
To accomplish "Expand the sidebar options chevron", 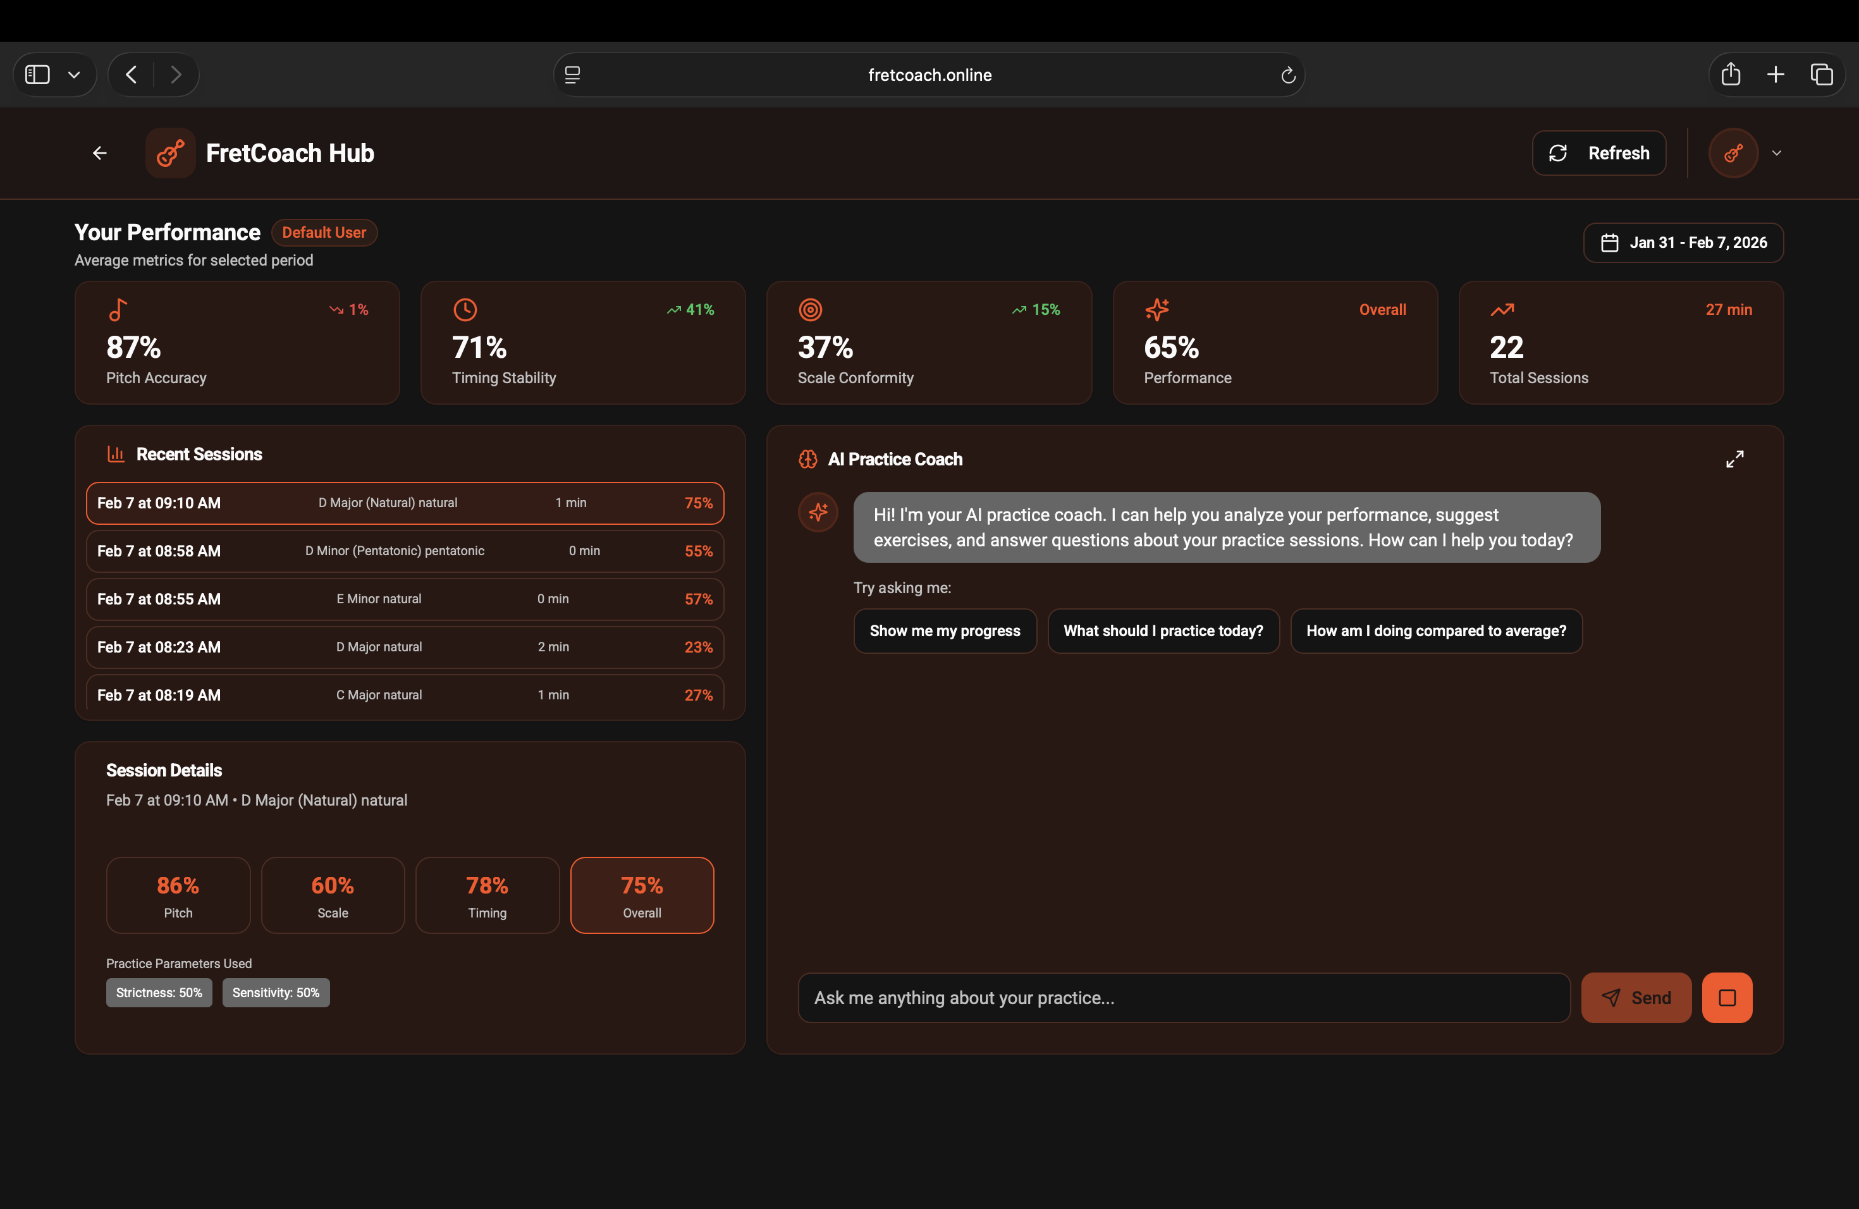I will click(x=74, y=75).
